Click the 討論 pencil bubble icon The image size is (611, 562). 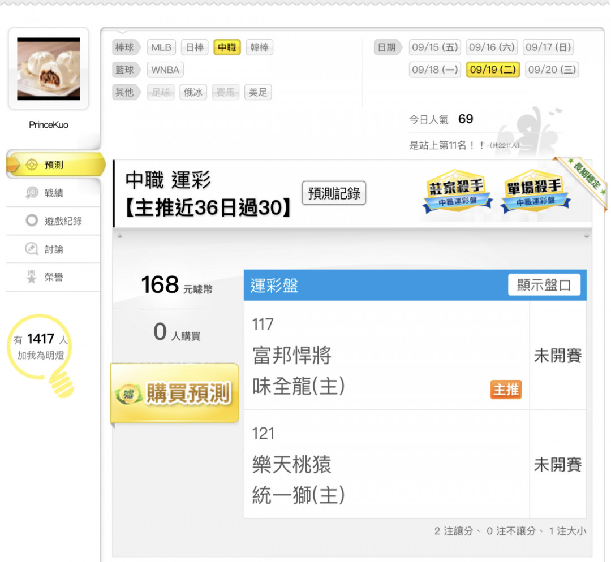coord(32,248)
